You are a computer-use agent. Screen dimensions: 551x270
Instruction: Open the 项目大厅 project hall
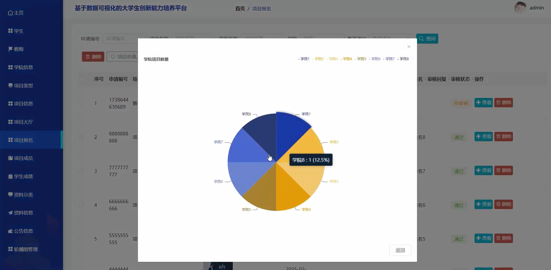click(21, 121)
